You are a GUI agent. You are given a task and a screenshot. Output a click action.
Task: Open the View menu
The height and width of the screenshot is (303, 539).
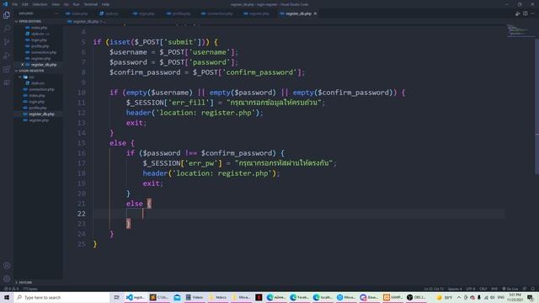pyautogui.click(x=56, y=4)
